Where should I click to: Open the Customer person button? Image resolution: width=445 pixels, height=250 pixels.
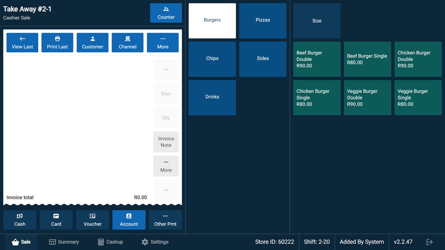(x=93, y=43)
